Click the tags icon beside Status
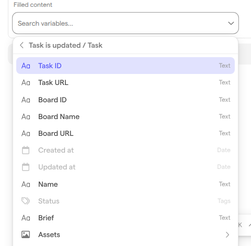This screenshot has width=251, height=246. point(26,201)
